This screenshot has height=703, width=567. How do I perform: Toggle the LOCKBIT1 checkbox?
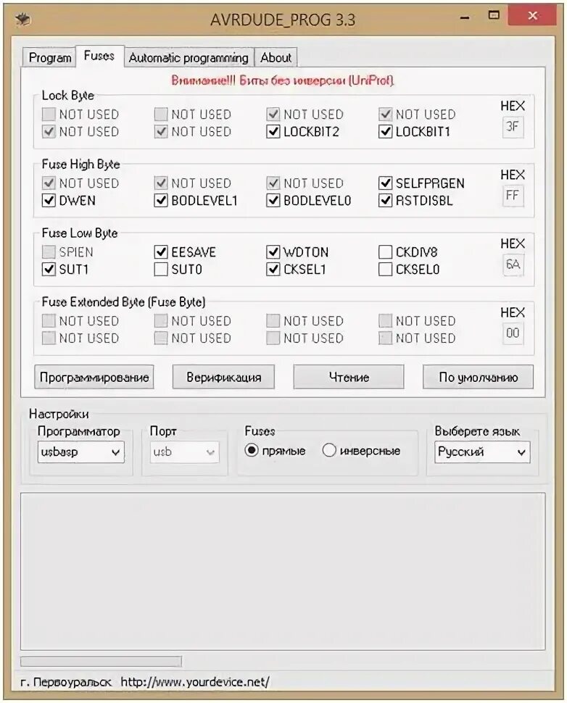pyautogui.click(x=385, y=132)
